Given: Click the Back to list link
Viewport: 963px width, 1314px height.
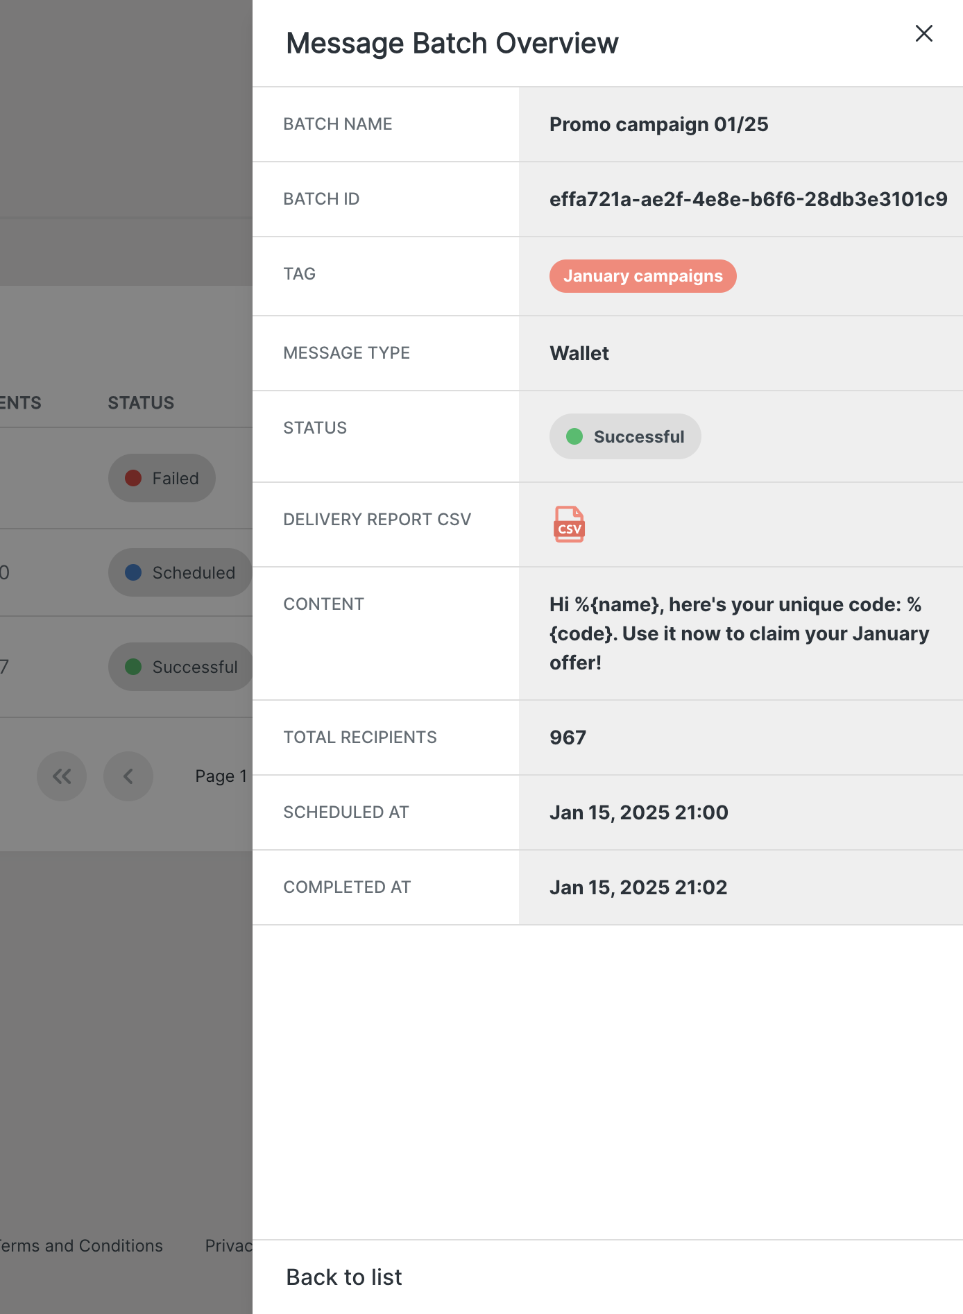Looking at the screenshot, I should (344, 1277).
